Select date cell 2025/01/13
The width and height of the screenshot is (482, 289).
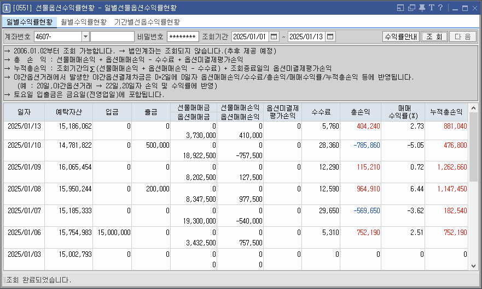click(x=24, y=127)
